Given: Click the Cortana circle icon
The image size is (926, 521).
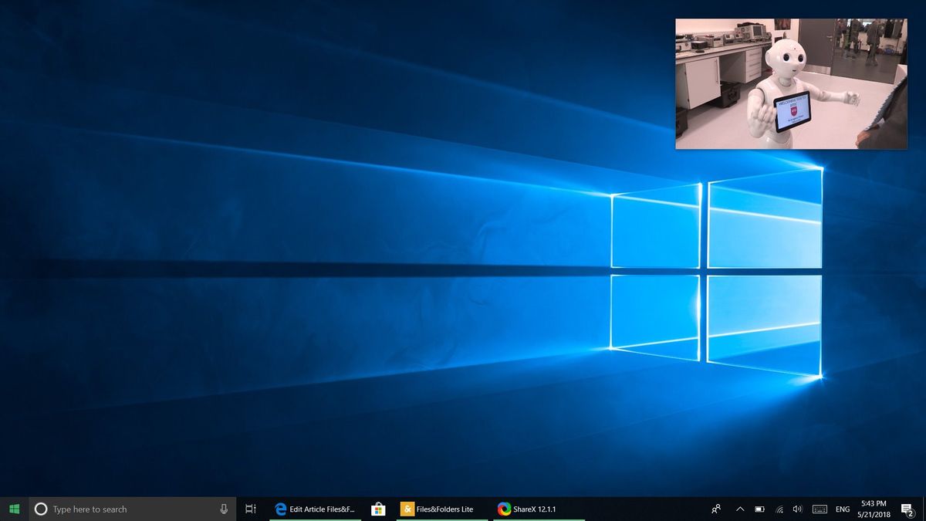Looking at the screenshot, I should 41,509.
